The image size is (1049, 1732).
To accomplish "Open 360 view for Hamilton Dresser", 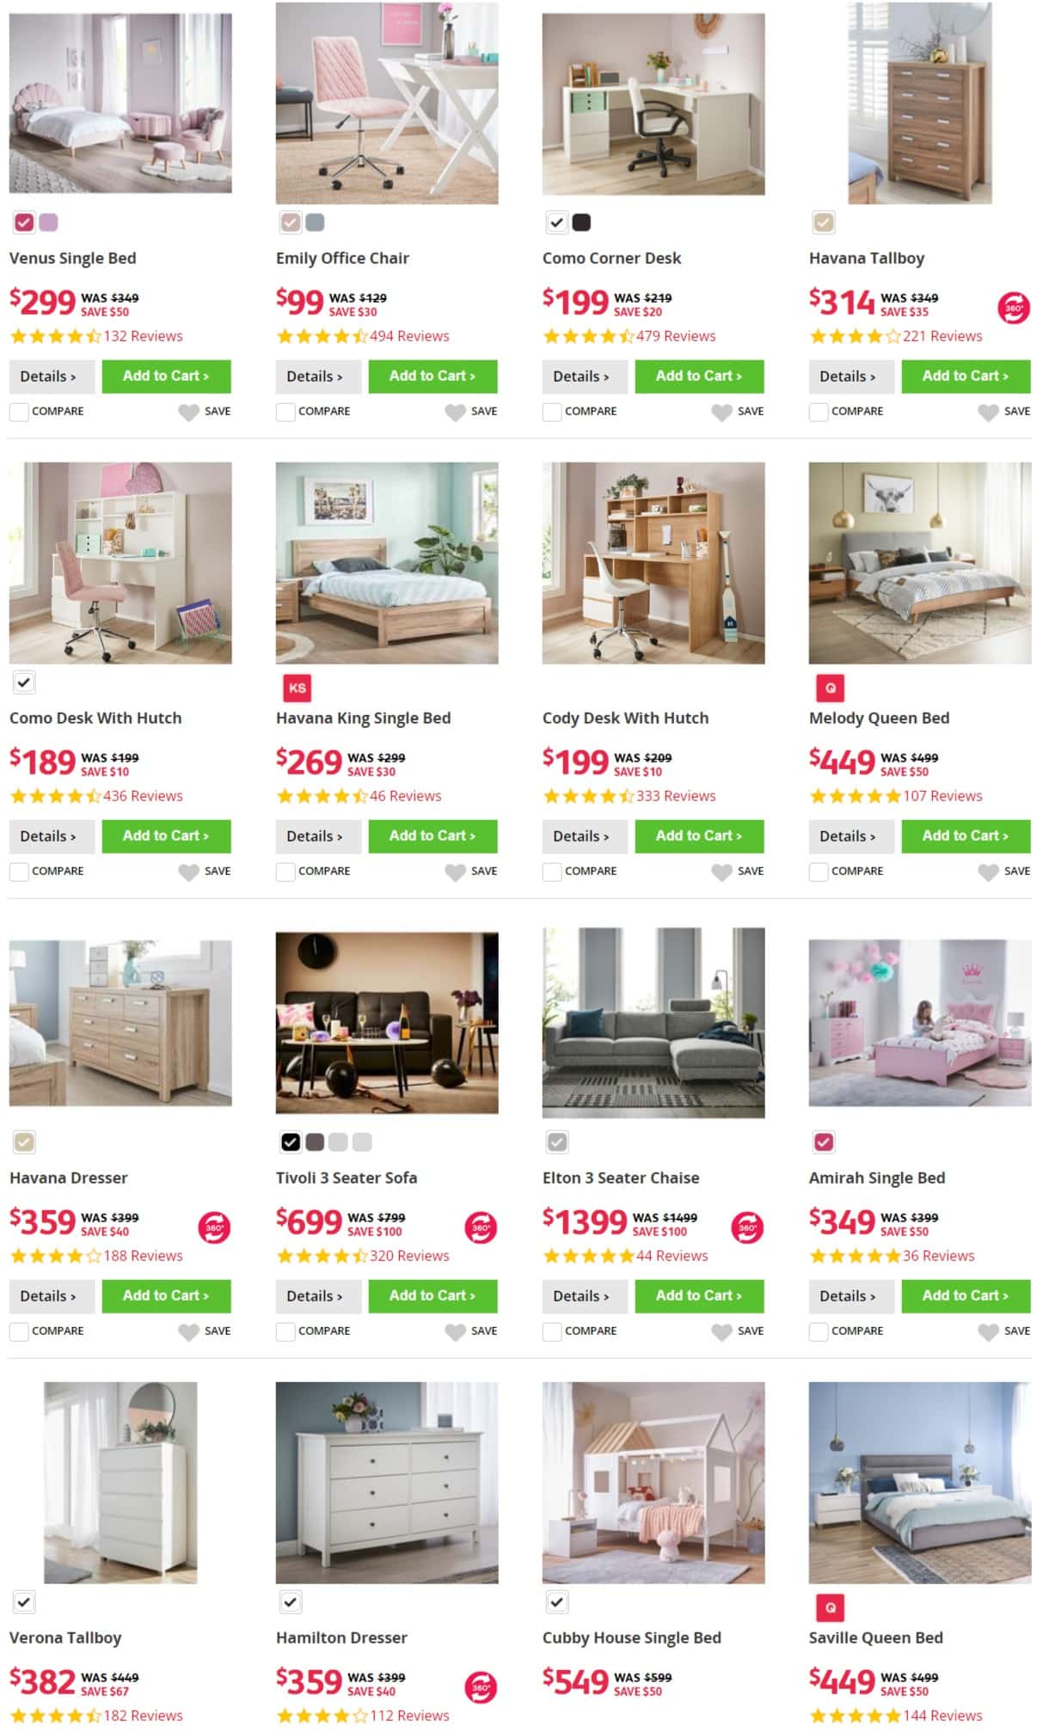I will pos(481,1687).
